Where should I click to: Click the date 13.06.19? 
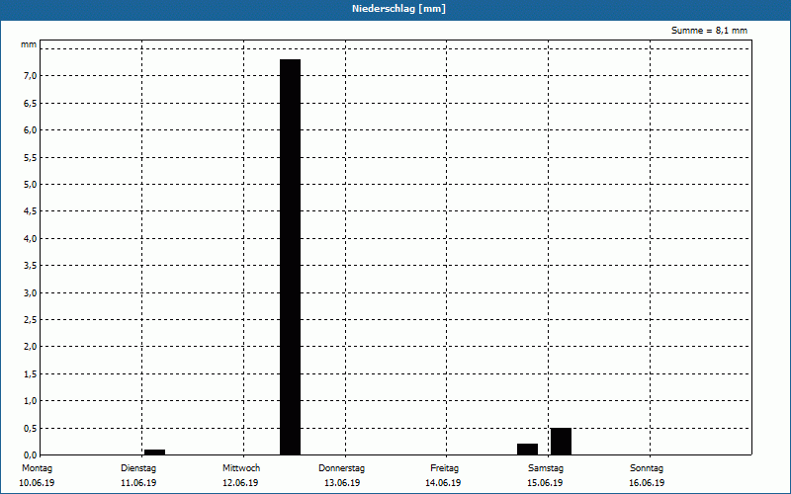(342, 483)
